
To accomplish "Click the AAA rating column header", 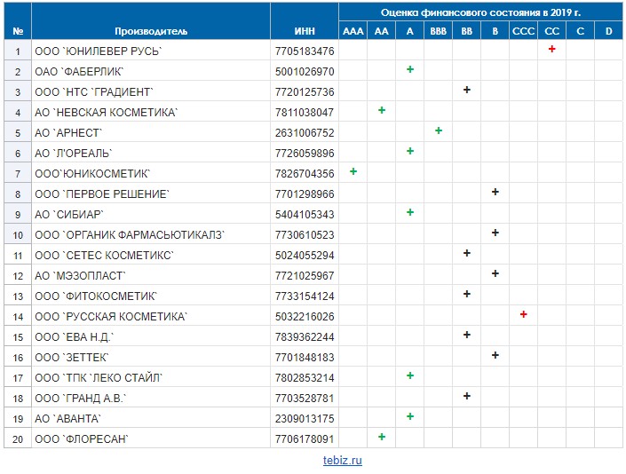I will (x=353, y=31).
